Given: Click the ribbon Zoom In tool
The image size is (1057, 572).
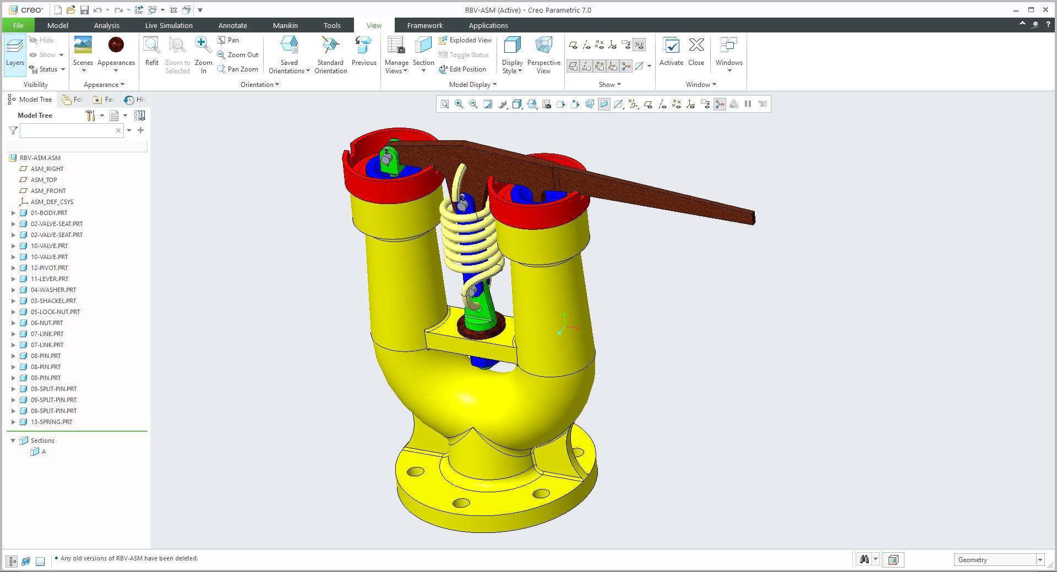Looking at the screenshot, I should click(x=203, y=55).
